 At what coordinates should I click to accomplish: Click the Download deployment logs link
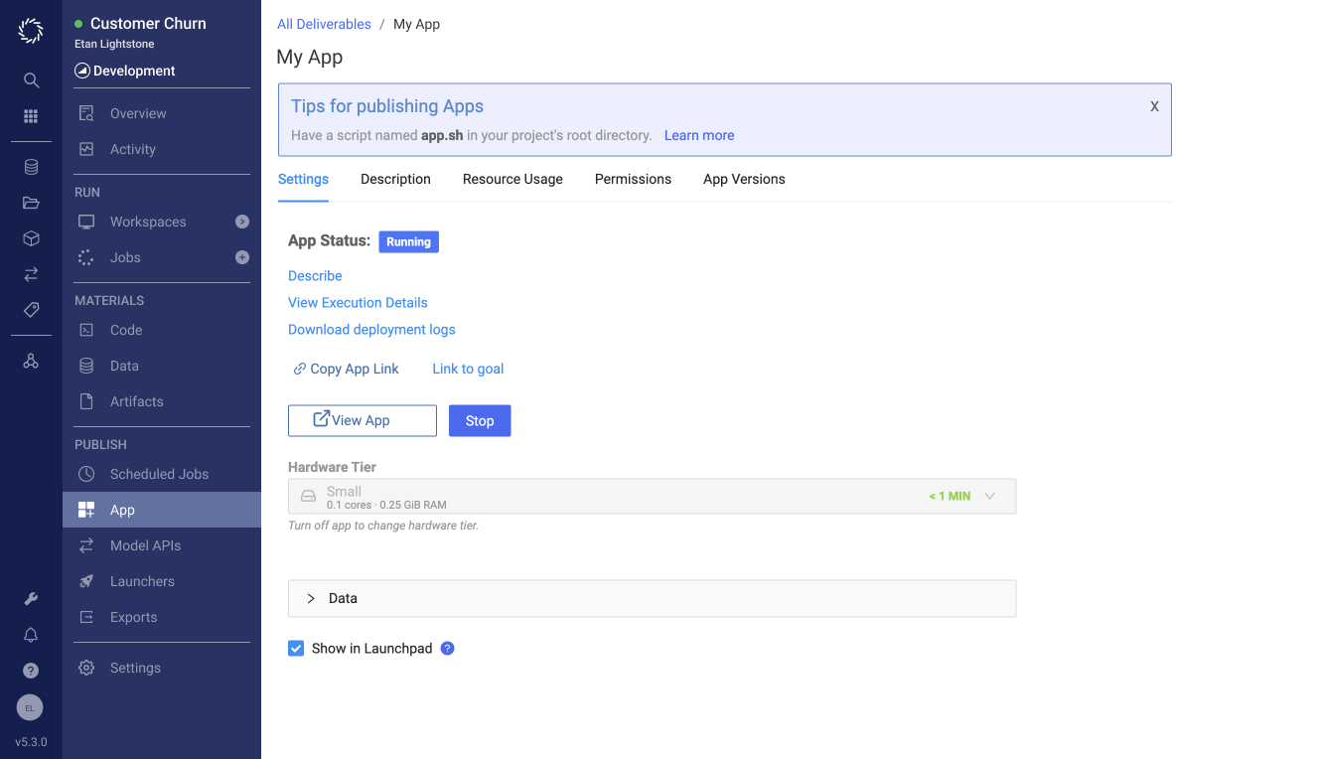click(x=371, y=329)
